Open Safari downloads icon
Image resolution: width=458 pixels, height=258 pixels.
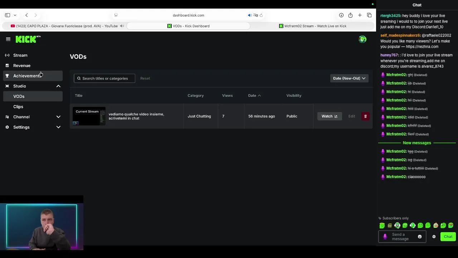pos(341,15)
